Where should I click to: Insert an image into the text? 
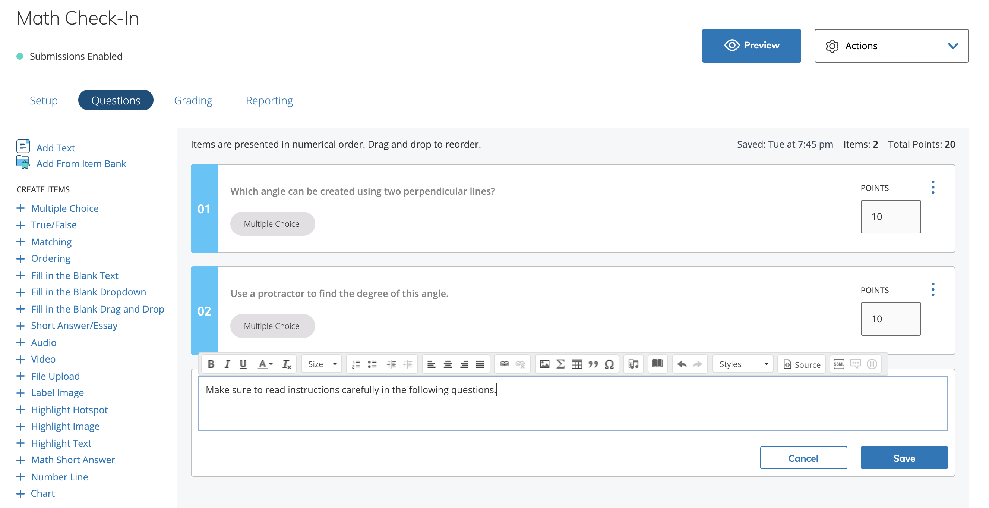[544, 364]
